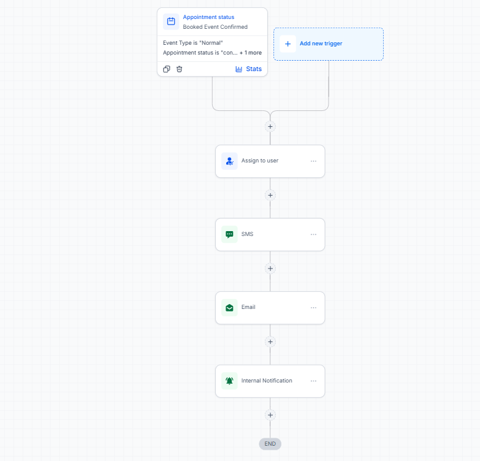480x461 pixels.
Task: Click the Assign to user person icon
Action: click(229, 161)
